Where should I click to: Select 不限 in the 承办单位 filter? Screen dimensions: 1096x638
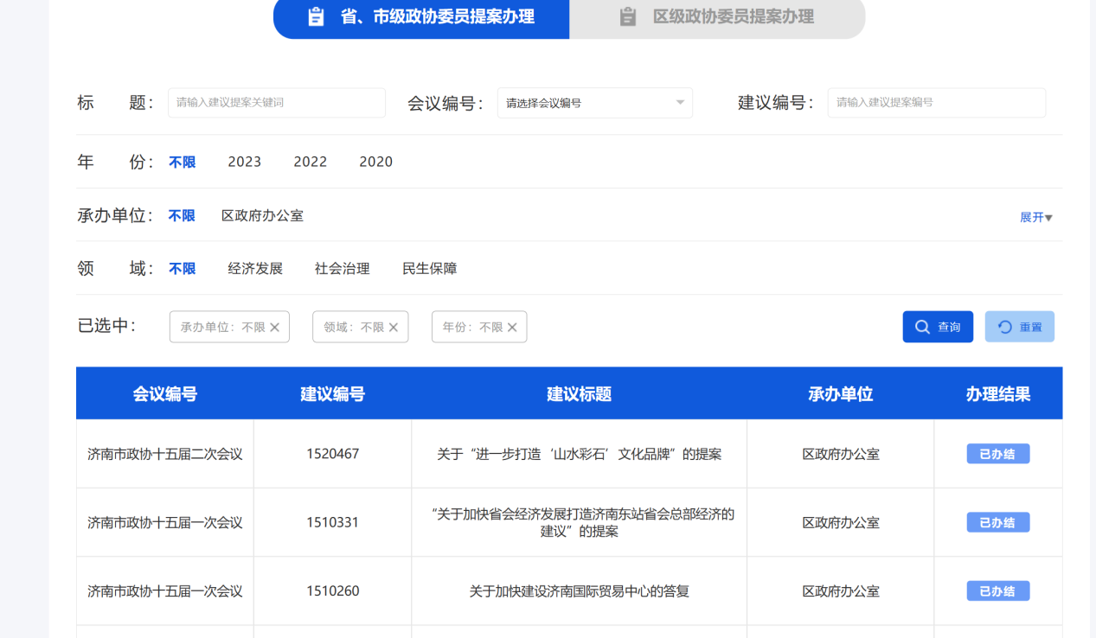[182, 215]
